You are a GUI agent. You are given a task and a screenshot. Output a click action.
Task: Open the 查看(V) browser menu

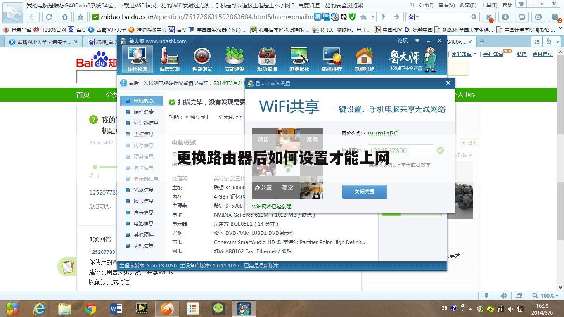coord(446,5)
